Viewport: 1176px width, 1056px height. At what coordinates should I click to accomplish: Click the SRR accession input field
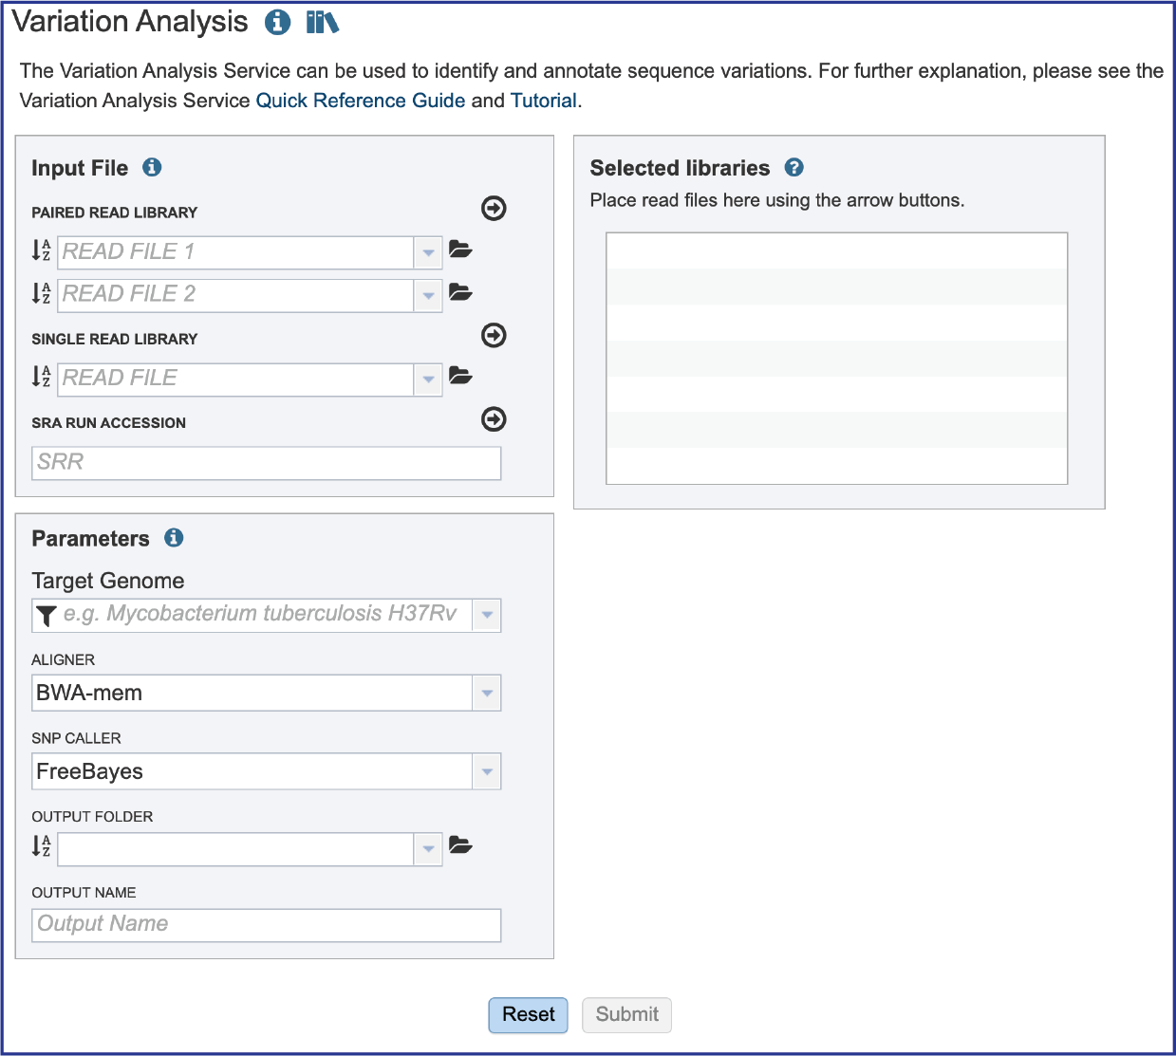coord(267,463)
